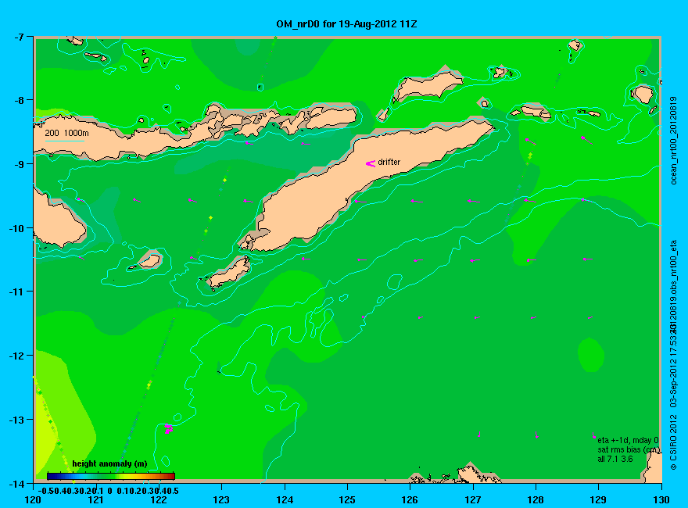Click the '200 1000m' depth contour label
This screenshot has width=688, height=508.
[66, 133]
